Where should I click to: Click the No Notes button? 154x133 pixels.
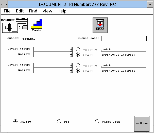point(142,124)
